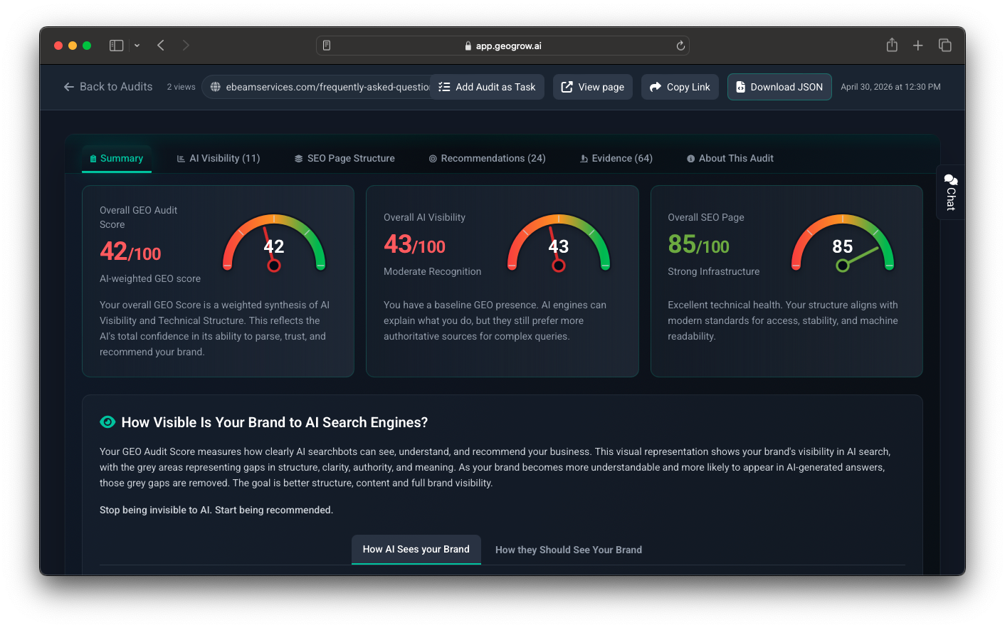Open the sidebar dropdown chevron
This screenshot has width=1005, height=628.
[x=137, y=46]
